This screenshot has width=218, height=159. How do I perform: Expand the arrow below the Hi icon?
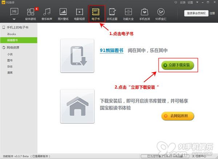point(14,19)
